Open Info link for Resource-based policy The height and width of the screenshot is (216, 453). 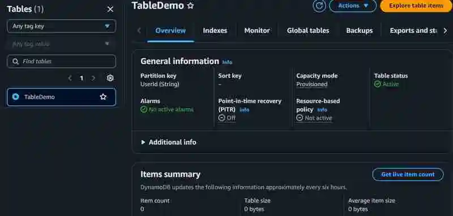(322, 110)
